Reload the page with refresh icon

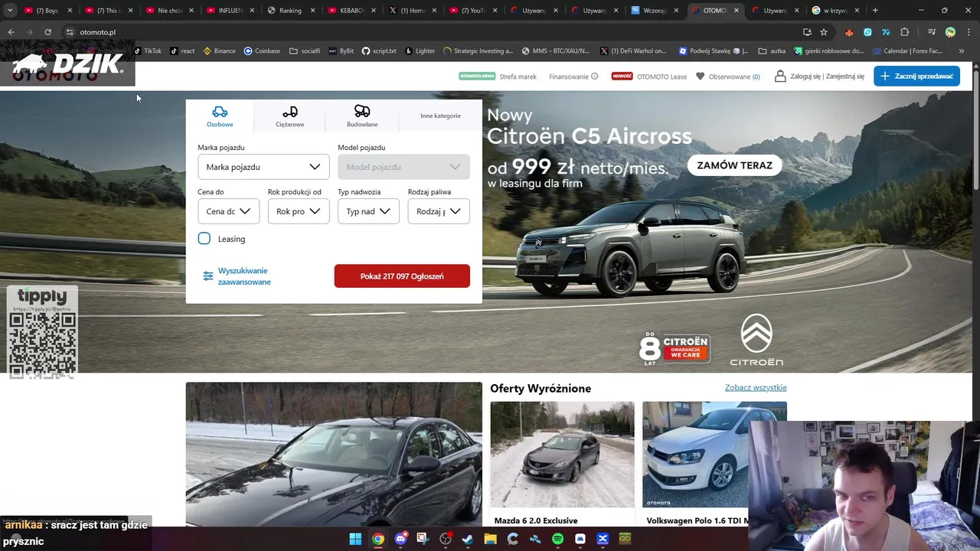click(x=47, y=32)
